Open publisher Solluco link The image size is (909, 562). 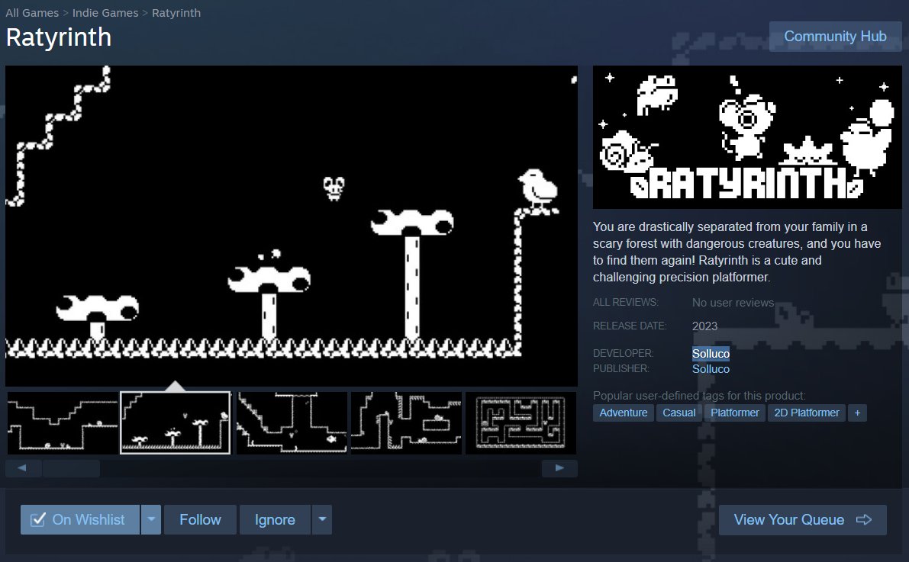pos(711,369)
